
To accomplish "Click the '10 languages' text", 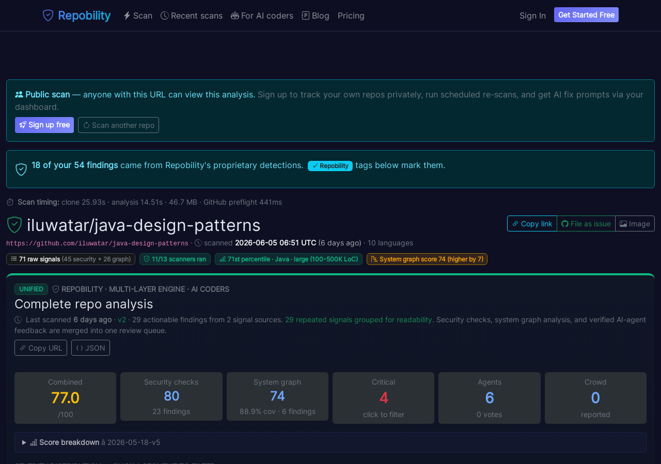I will click(x=390, y=243).
